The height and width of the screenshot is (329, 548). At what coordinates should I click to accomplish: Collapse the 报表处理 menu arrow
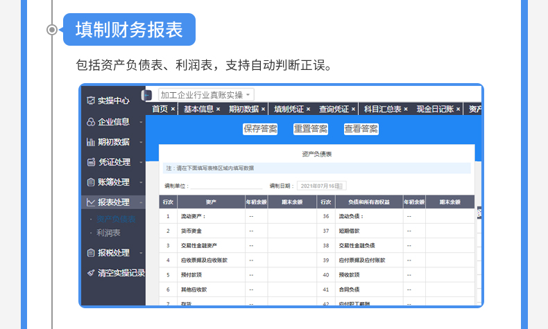coord(141,203)
